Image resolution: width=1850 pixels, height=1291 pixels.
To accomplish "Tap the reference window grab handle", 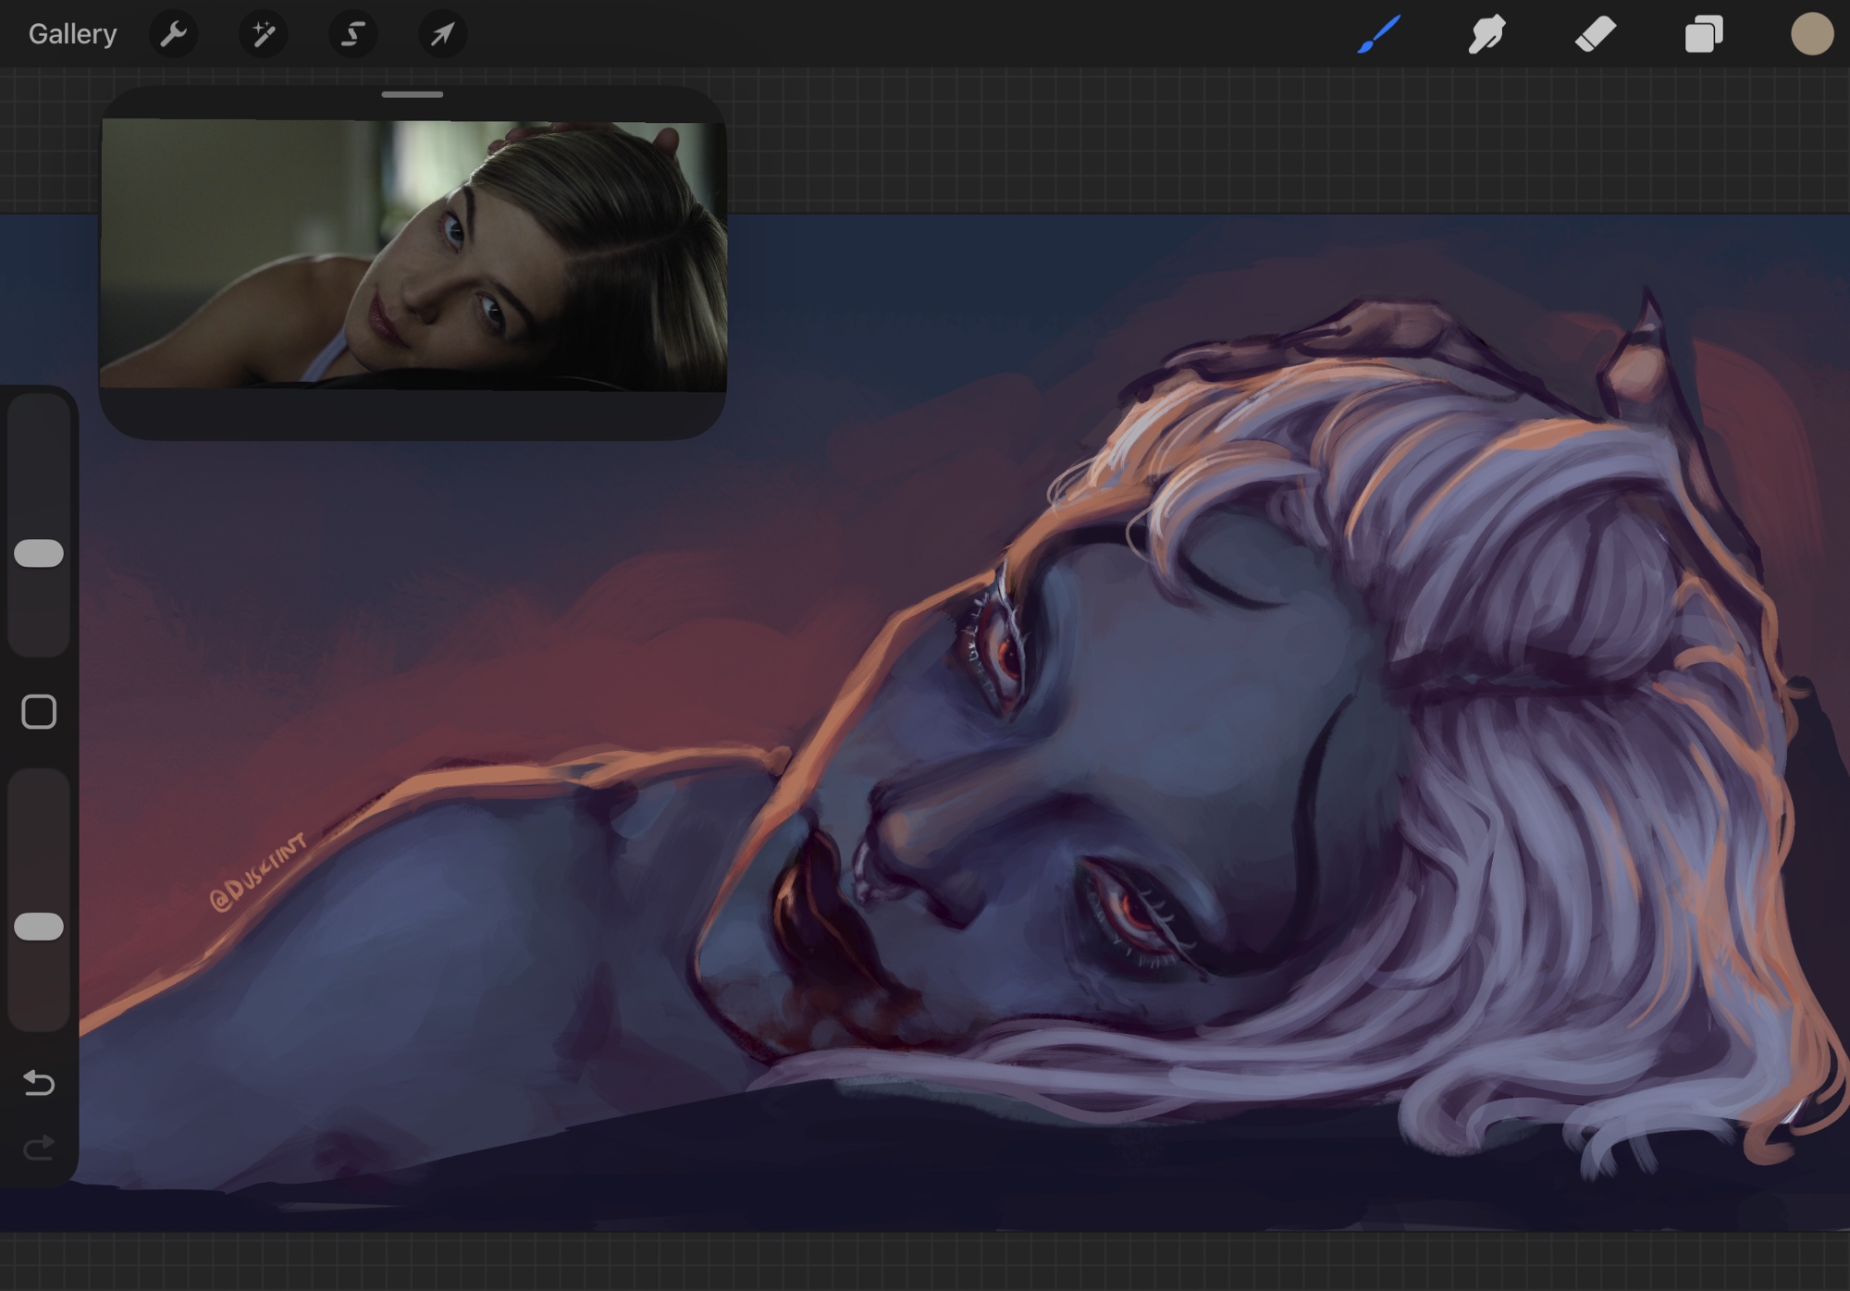I will [x=413, y=94].
